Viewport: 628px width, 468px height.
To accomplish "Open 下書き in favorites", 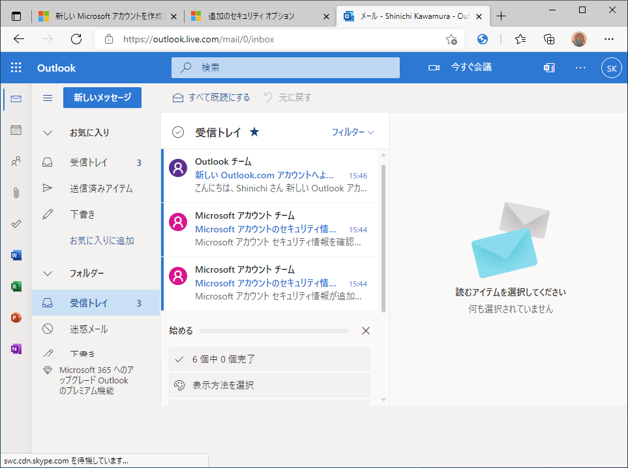I will [96, 215].
